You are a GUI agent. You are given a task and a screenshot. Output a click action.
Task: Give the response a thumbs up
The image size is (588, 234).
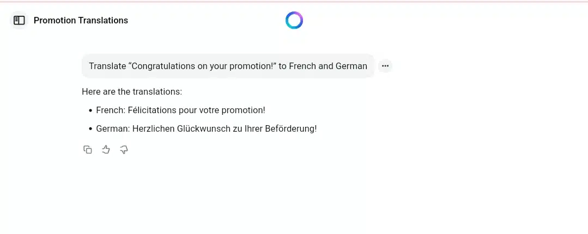click(106, 150)
